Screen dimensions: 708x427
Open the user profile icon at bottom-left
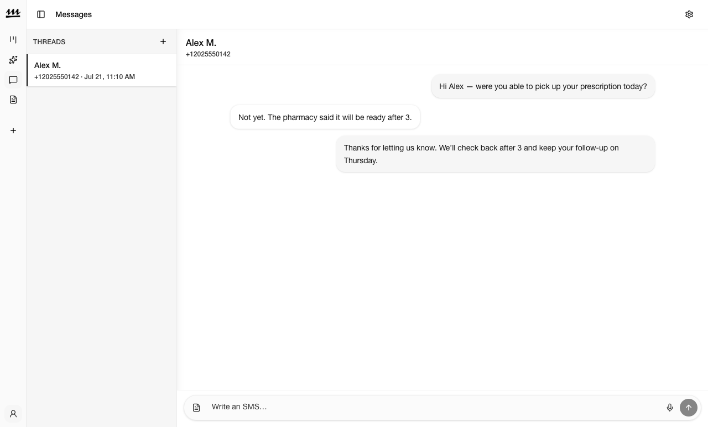point(13,414)
